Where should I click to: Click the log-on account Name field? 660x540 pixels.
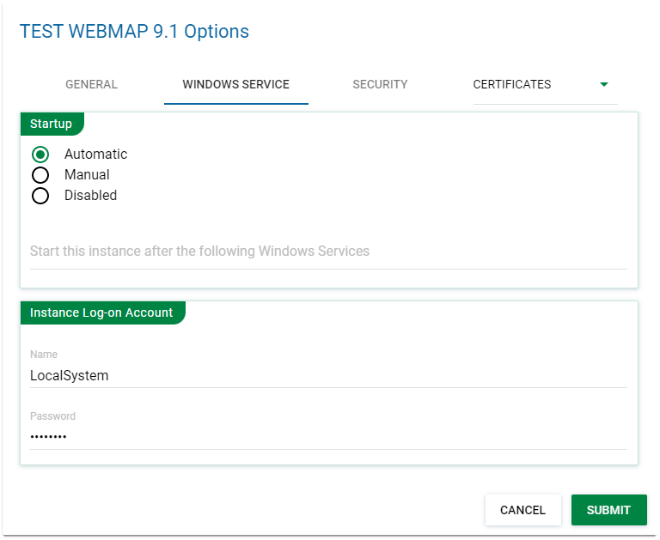click(328, 375)
